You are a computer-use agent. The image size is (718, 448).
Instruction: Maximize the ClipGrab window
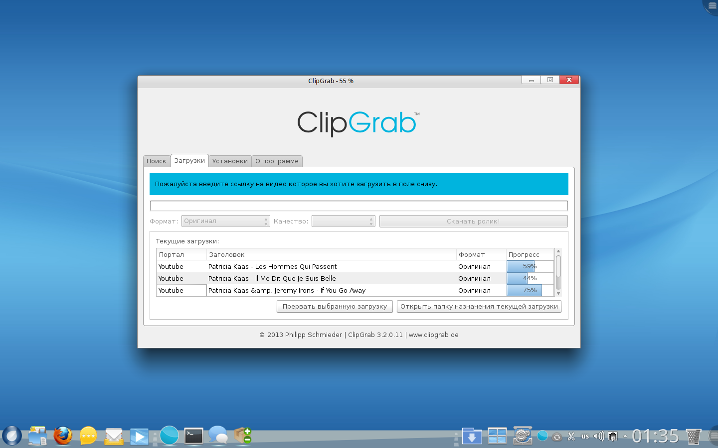pos(550,80)
